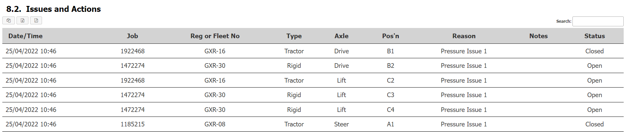
Task: Select Pressure Issue 1 for position C4
Action: coord(464,110)
